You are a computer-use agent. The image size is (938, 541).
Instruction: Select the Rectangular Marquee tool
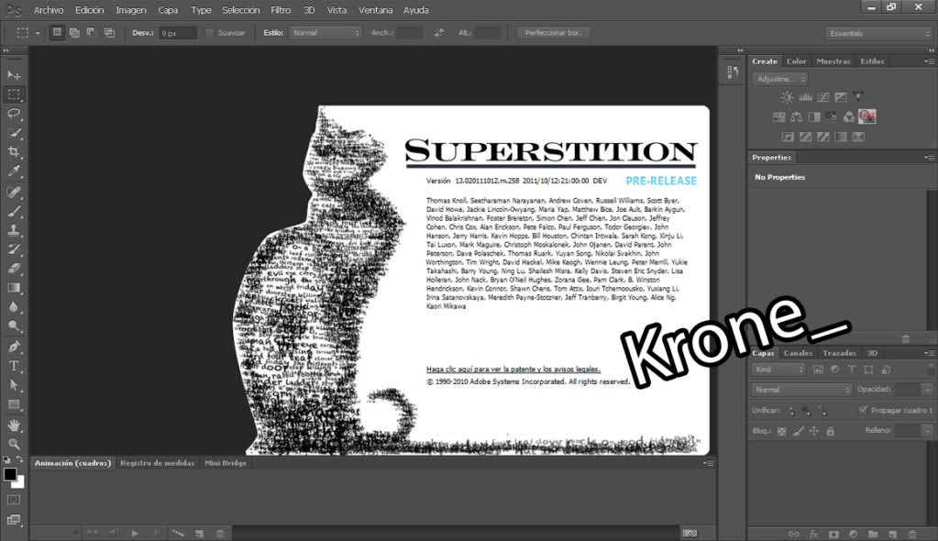(x=14, y=94)
